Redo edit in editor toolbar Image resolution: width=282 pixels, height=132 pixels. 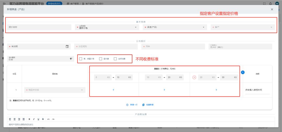point(53,119)
